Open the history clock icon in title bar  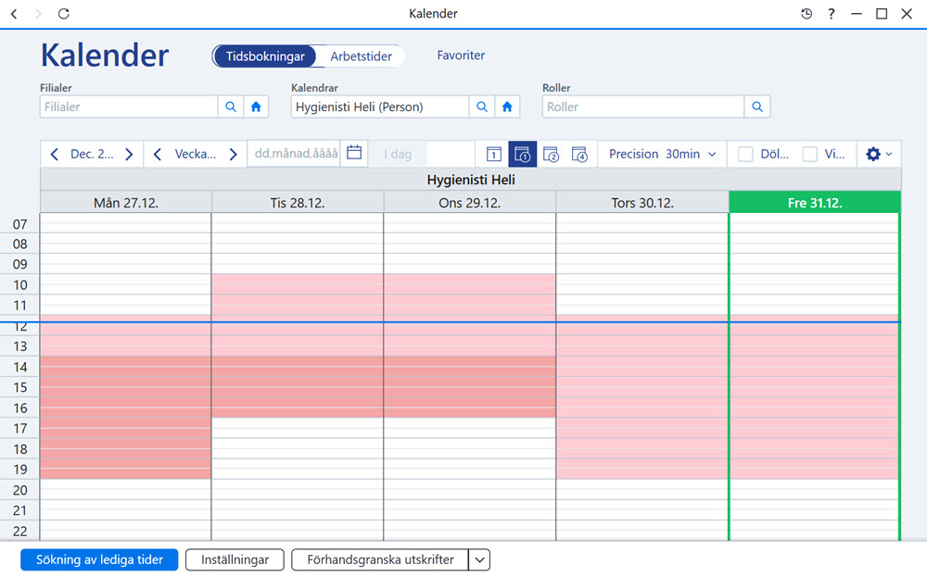(x=806, y=14)
